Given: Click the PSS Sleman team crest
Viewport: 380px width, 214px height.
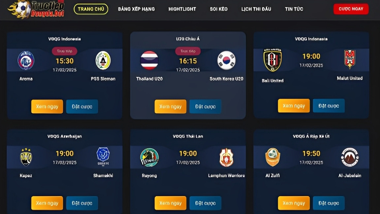Looking at the screenshot, I should (103, 60).
